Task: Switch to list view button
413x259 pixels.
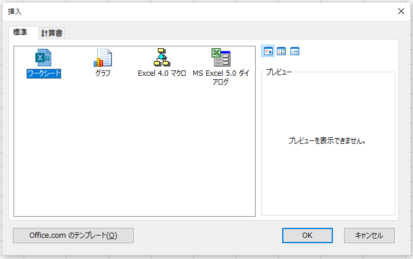Action: pos(281,51)
